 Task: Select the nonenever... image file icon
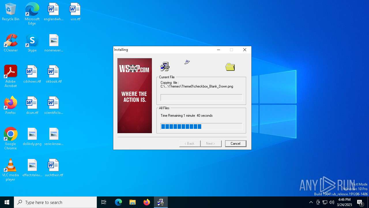[54, 43]
